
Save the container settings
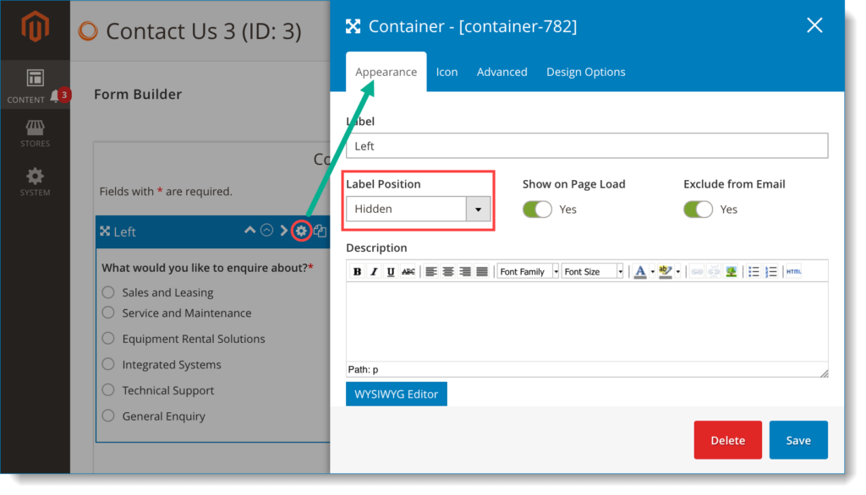pos(797,439)
